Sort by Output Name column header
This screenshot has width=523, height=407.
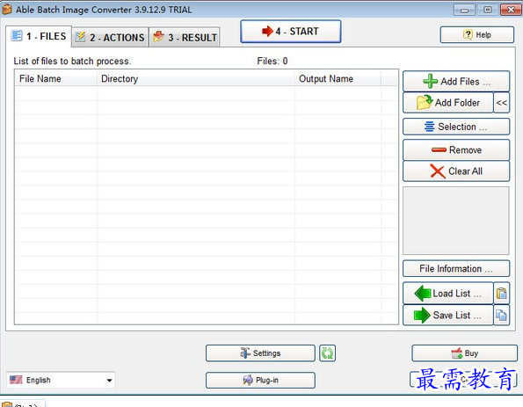point(338,79)
